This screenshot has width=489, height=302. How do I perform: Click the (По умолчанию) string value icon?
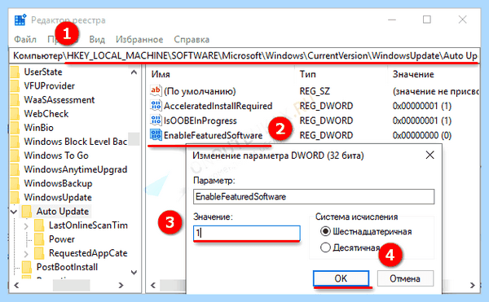(x=156, y=90)
